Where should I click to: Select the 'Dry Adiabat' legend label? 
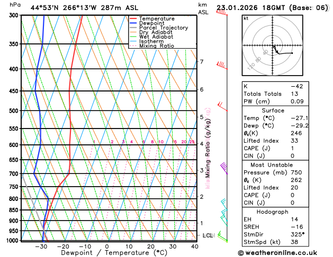point(156,32)
